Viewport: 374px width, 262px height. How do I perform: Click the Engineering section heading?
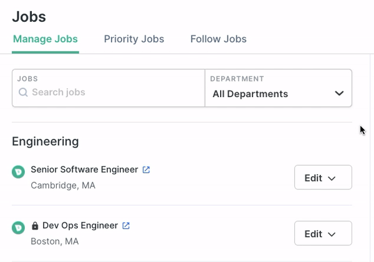(x=46, y=142)
